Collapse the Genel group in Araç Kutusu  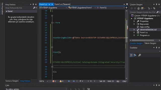(7, 11)
